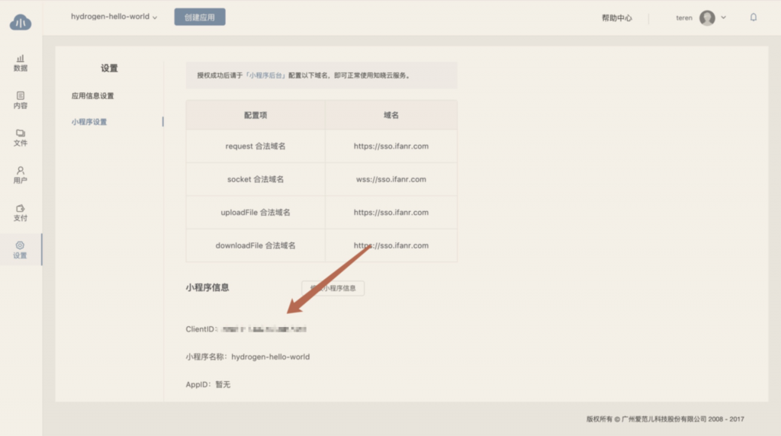This screenshot has width=781, height=436.
Task: Open the 内容 (Content) sidebar section
Action: click(21, 100)
